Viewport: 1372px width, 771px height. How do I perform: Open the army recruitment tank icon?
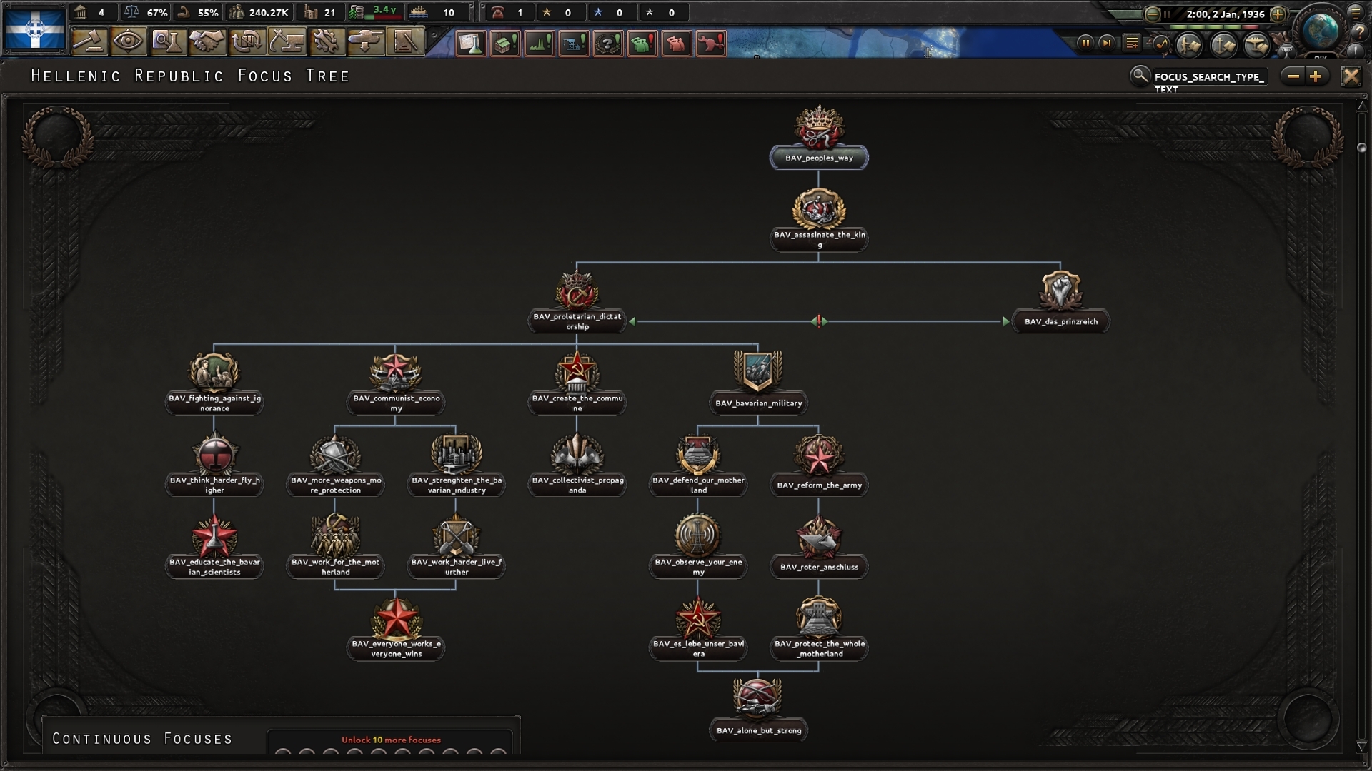[366, 42]
